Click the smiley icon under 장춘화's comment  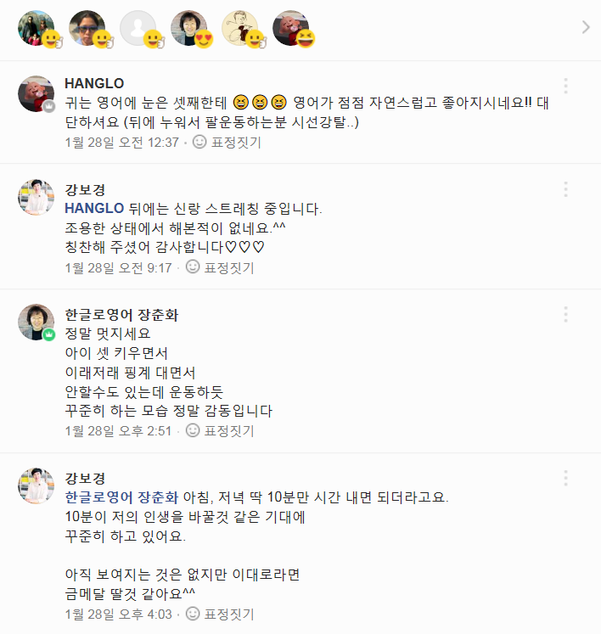pos(193,431)
